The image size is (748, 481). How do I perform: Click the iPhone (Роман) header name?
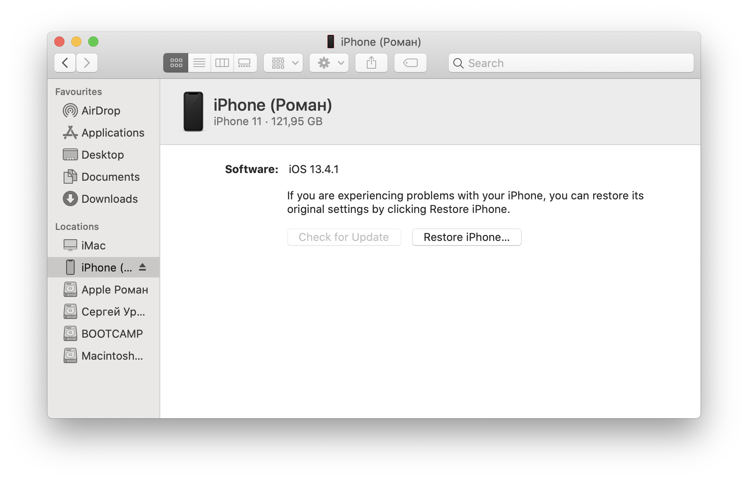[x=273, y=105]
